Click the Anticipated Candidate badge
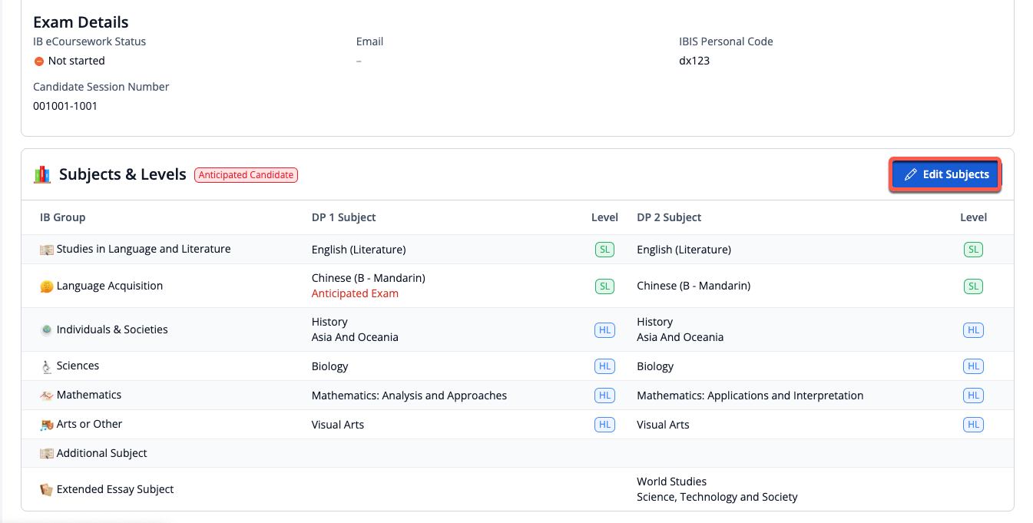 point(246,175)
